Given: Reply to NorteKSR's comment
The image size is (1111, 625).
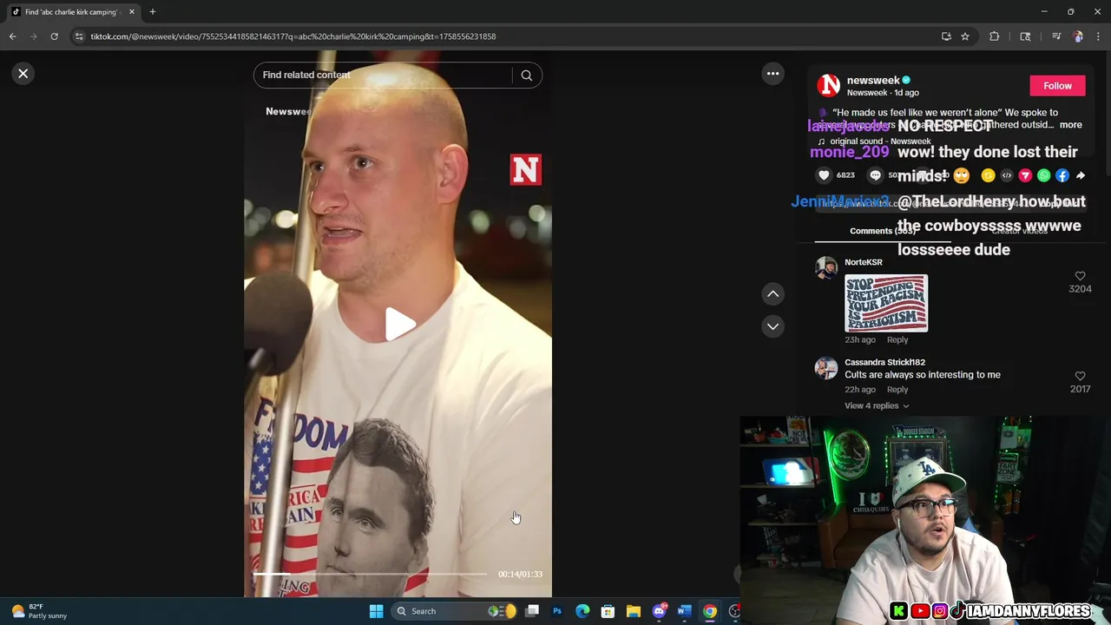Looking at the screenshot, I should (897, 340).
